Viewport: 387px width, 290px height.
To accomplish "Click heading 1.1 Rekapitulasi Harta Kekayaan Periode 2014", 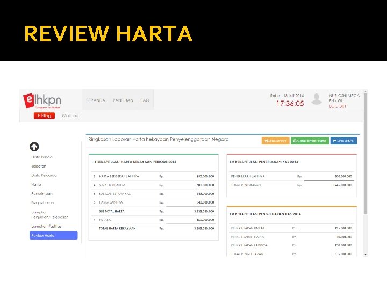I will [x=134, y=162].
